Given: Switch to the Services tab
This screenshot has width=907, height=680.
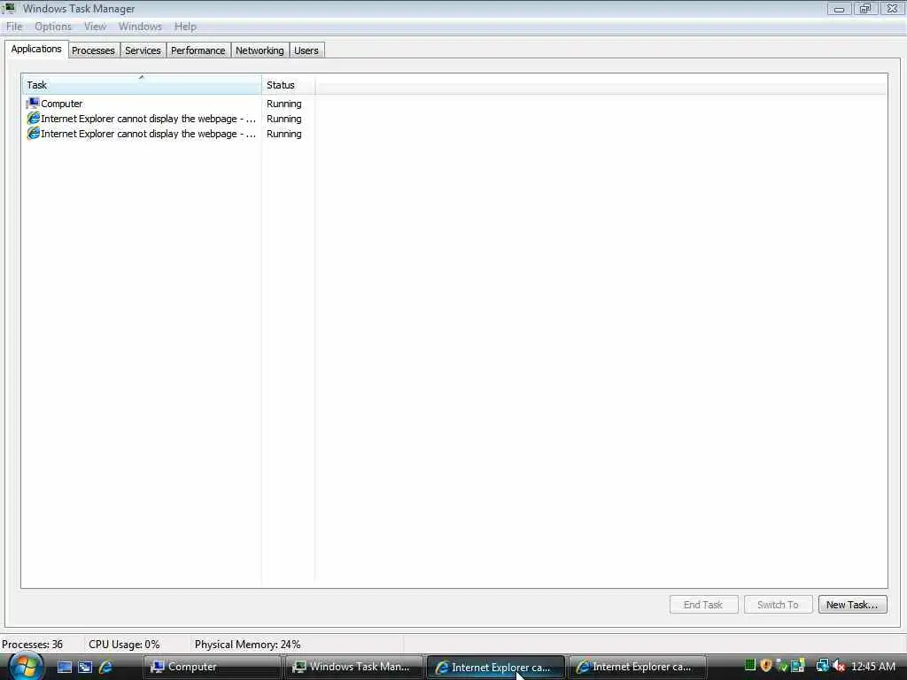Looking at the screenshot, I should (x=143, y=50).
